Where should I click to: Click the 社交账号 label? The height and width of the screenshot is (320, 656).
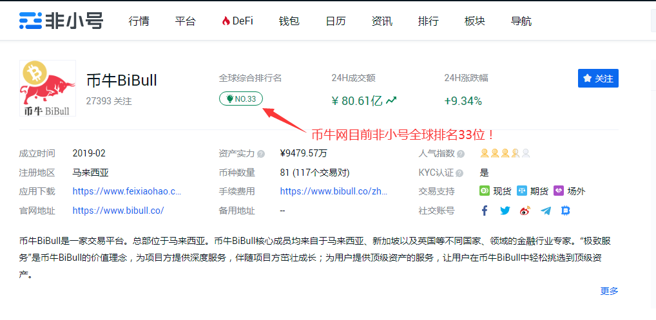(x=436, y=211)
